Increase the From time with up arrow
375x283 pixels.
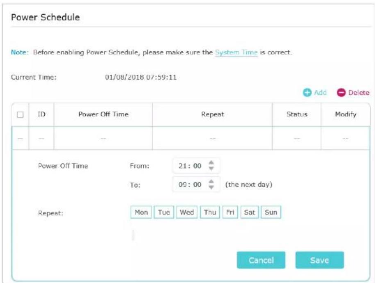[211, 162]
